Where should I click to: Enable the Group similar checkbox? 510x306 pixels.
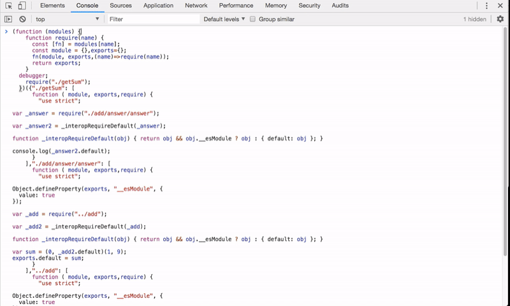tap(253, 19)
